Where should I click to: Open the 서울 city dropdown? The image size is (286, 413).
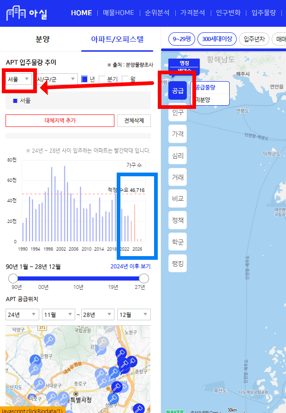click(x=18, y=79)
